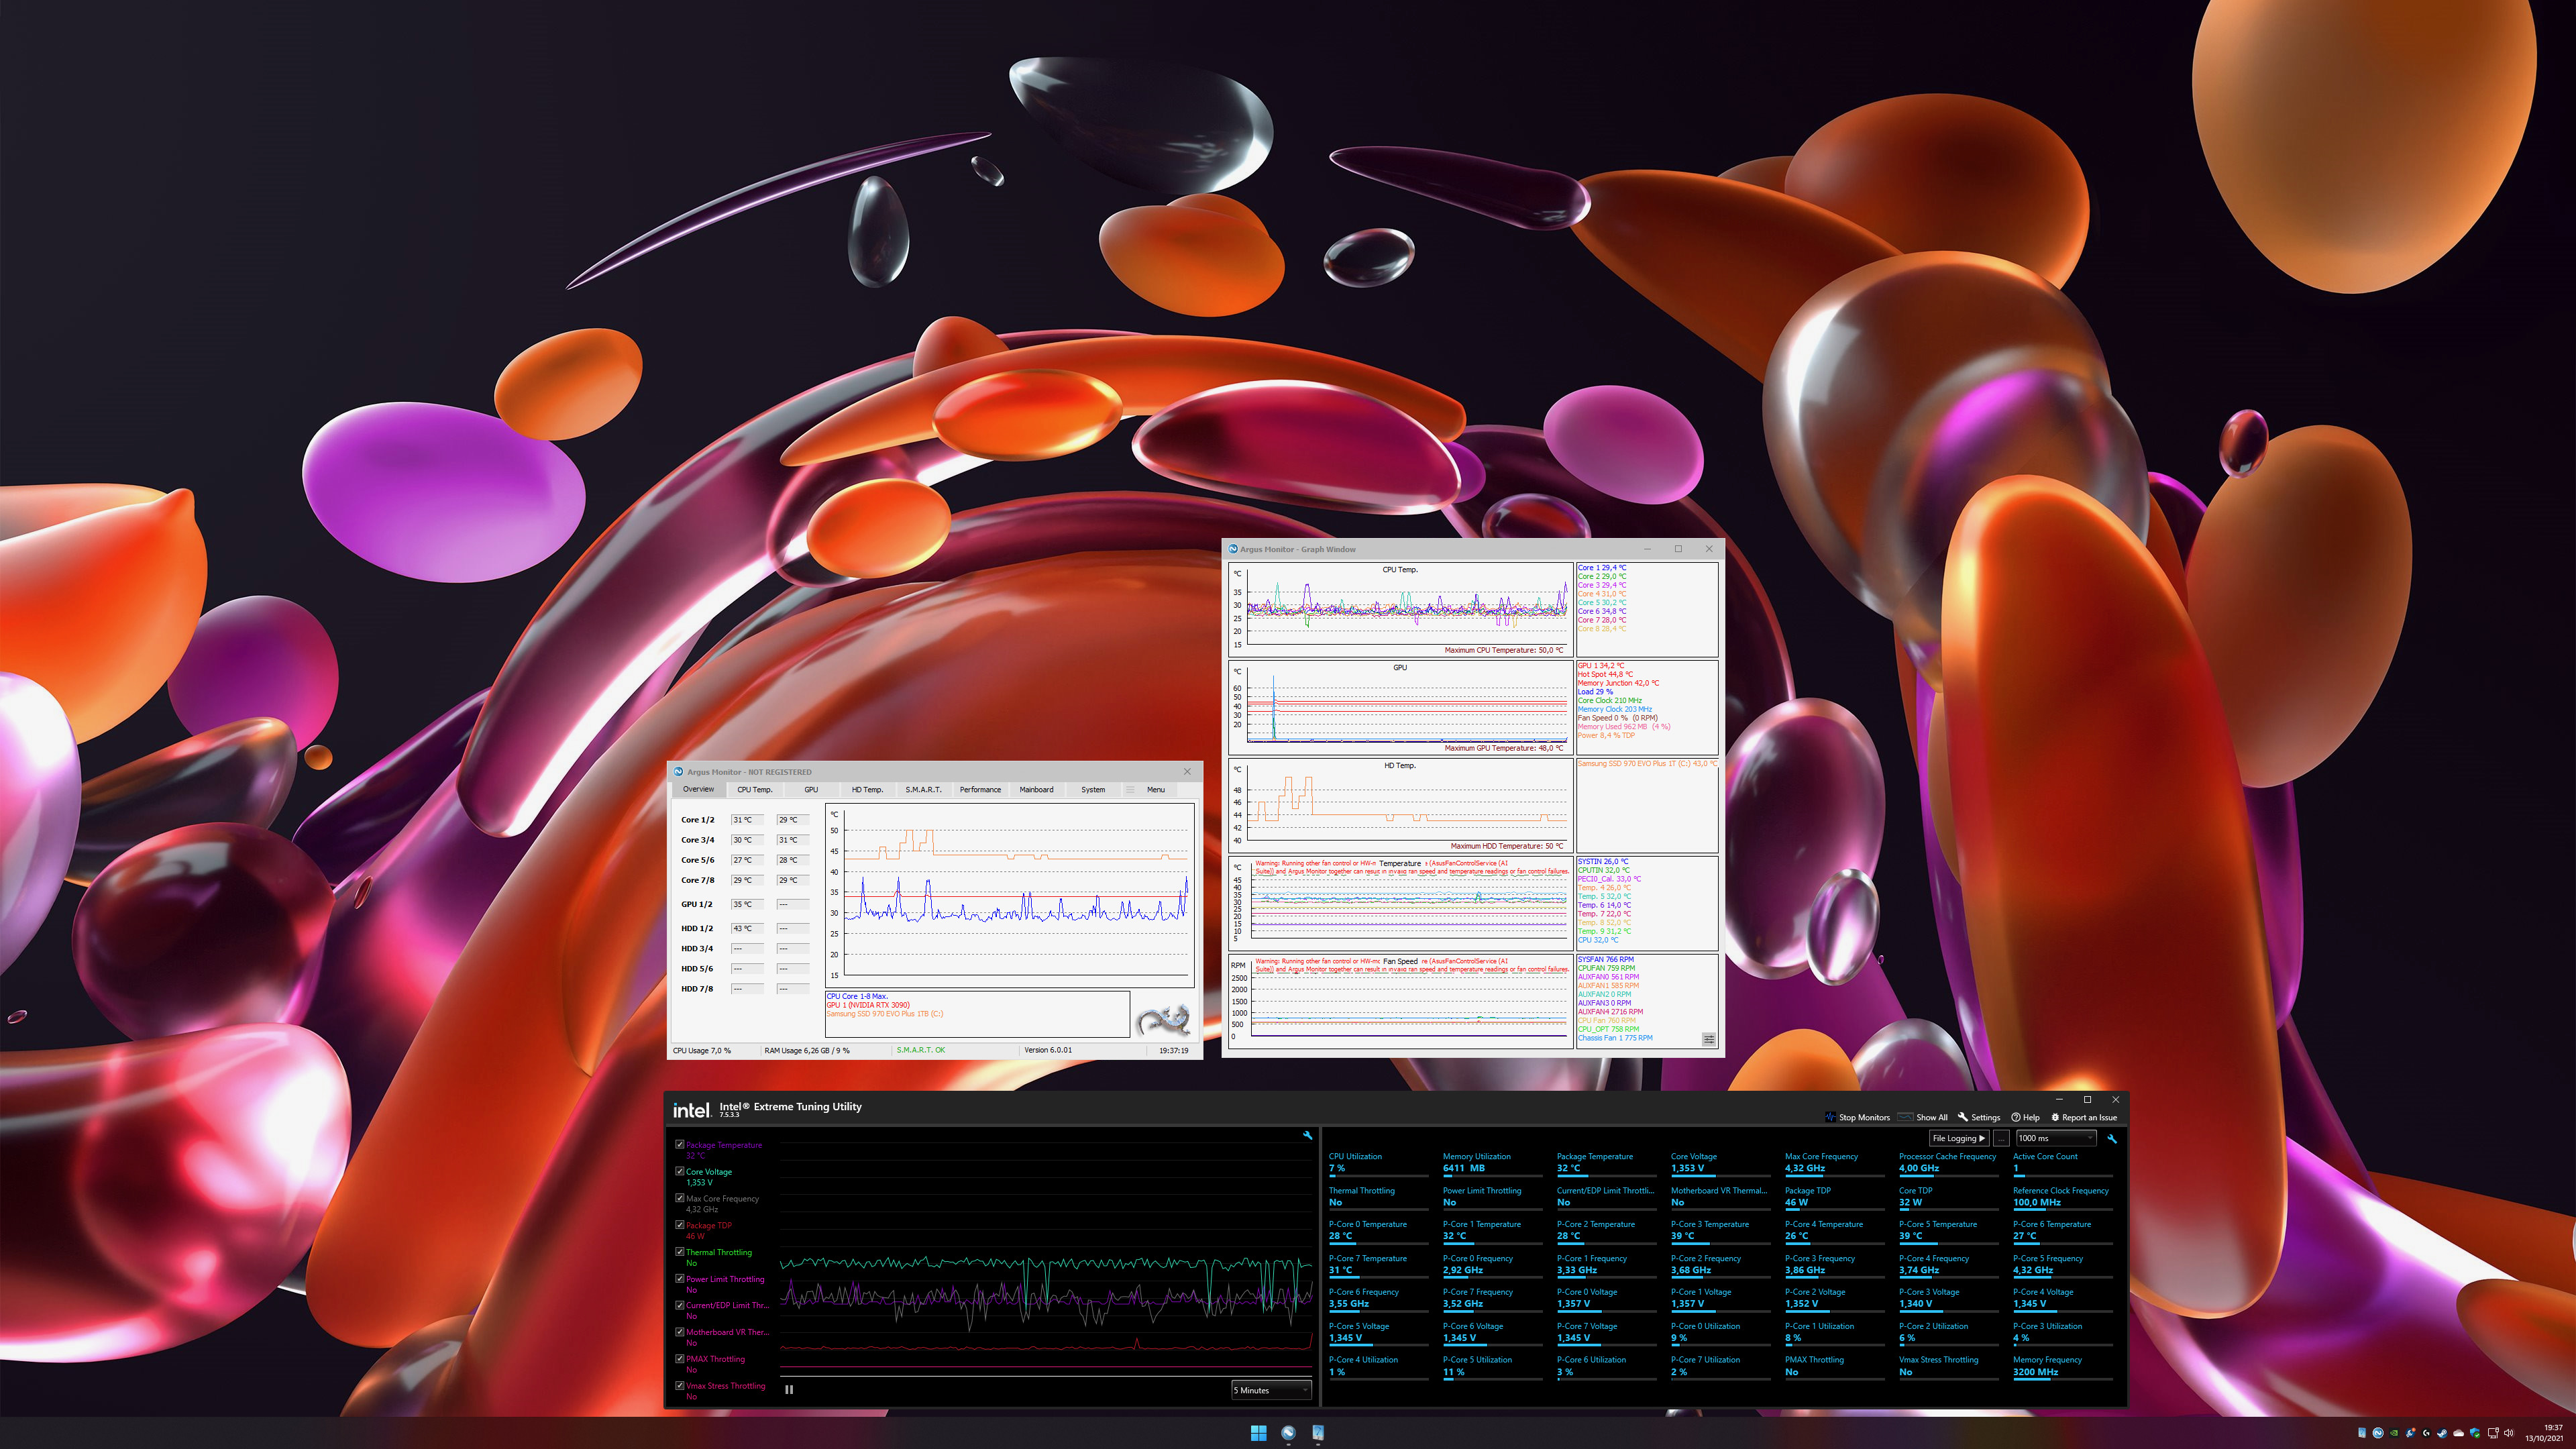This screenshot has height=1449, width=2576.
Task: Uncheck Package Temperature graph checkbox
Action: click(x=680, y=1144)
